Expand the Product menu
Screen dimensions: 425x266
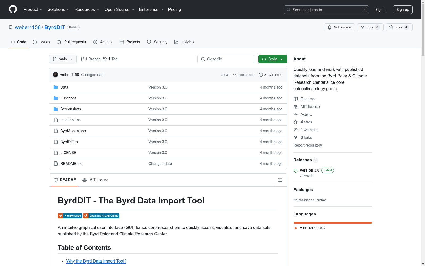click(x=33, y=9)
